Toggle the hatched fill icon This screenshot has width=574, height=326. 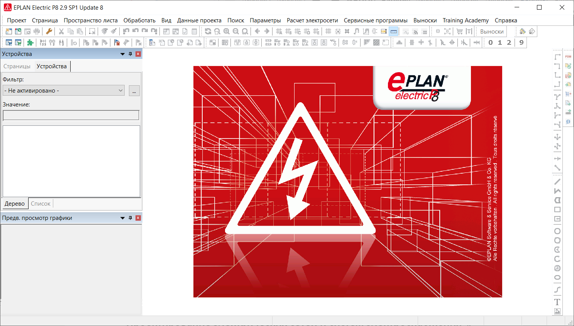[376, 42]
